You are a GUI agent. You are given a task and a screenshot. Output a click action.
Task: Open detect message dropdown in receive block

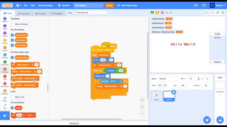[111, 50]
